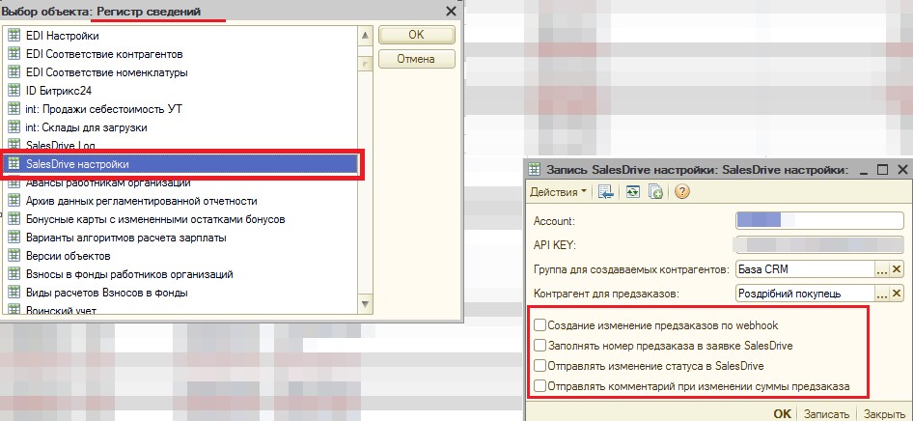Click Закрыть in the SalesDrive record window
Image resolution: width=913 pixels, height=421 pixels.
tap(883, 414)
